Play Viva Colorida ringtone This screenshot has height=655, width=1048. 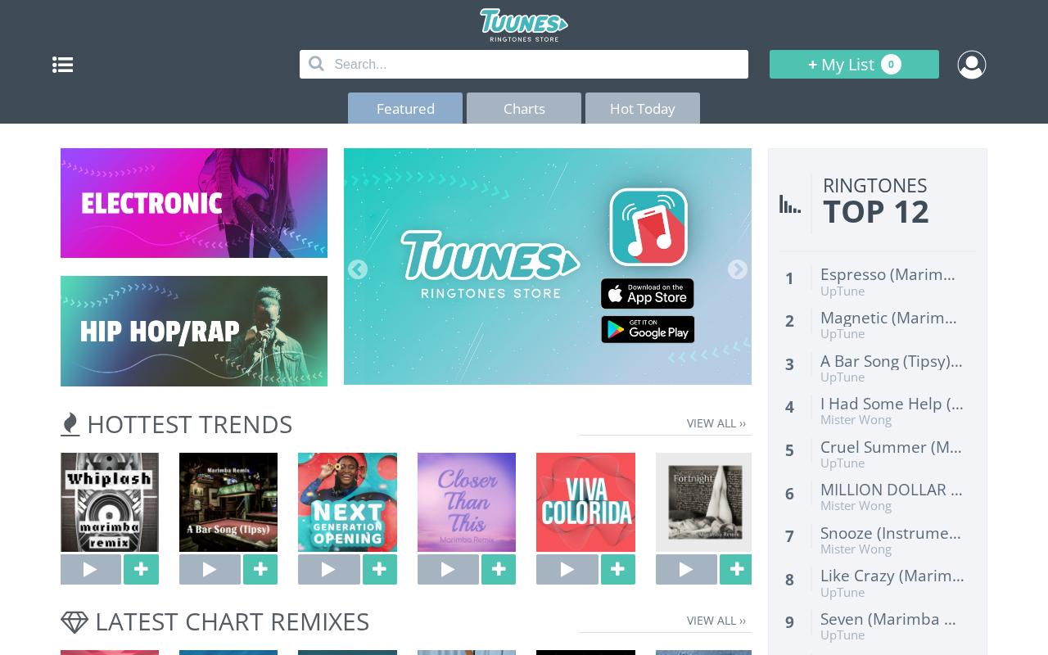(x=567, y=569)
